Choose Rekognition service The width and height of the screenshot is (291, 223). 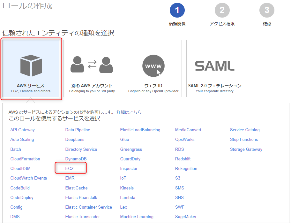point(186,169)
